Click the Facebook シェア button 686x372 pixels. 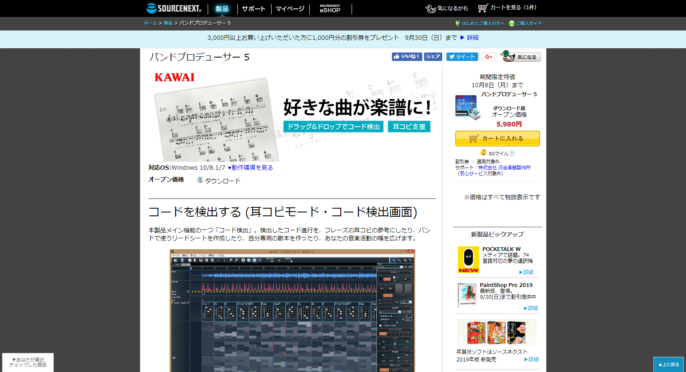pyautogui.click(x=433, y=57)
